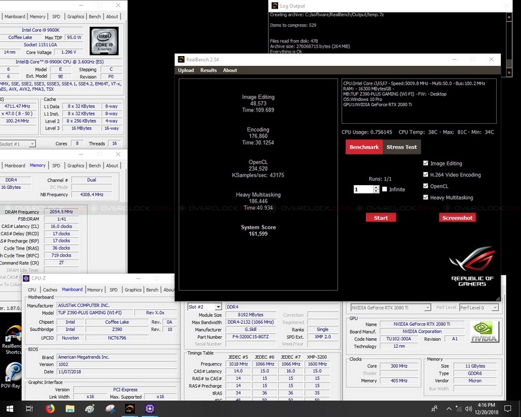Image resolution: width=521 pixels, height=417 pixels.
Task: Open About tab in CPU-Z DRAM timings window
Action: coord(112,165)
